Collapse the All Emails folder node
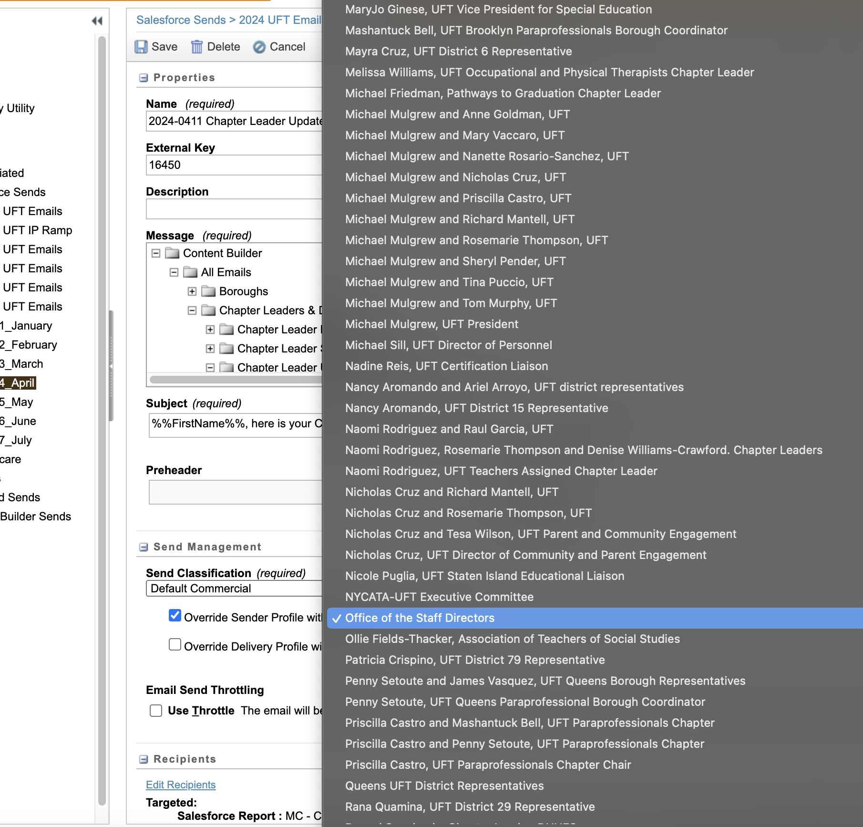Viewport: 863px width, 827px height. pyautogui.click(x=174, y=272)
